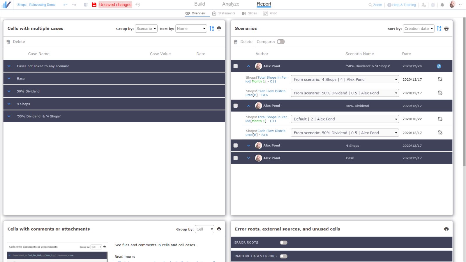The height and width of the screenshot is (262, 466).
Task: Click the trash icon in the Scenarios panel
Action: pyautogui.click(x=236, y=42)
